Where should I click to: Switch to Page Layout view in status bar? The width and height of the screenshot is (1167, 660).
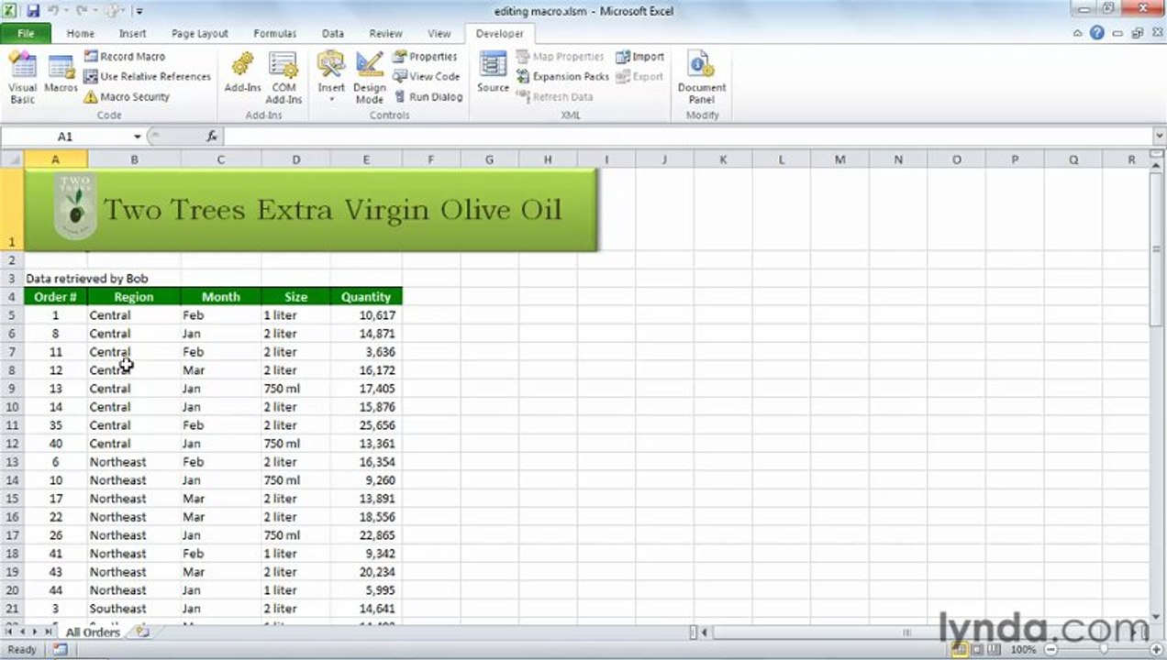(x=977, y=650)
